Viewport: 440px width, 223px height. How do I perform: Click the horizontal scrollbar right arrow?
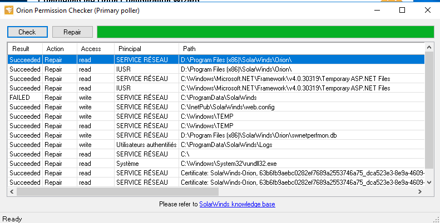pos(420,192)
